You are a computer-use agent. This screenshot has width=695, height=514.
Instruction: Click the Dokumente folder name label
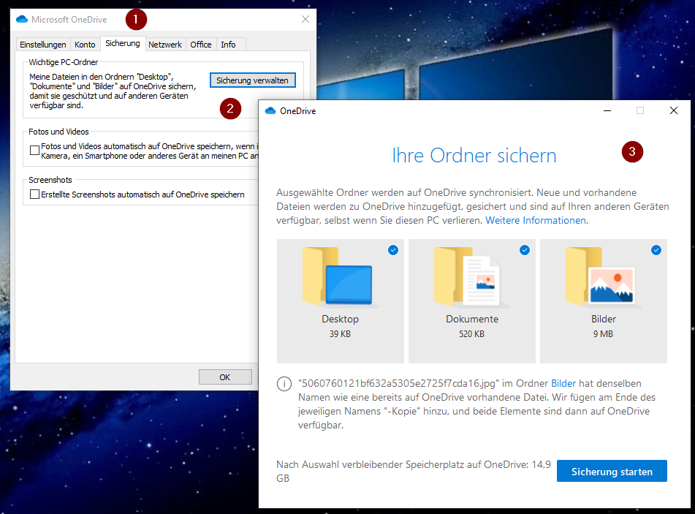(x=472, y=320)
